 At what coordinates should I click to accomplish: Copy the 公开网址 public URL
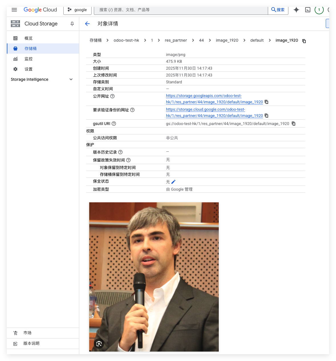click(x=266, y=102)
